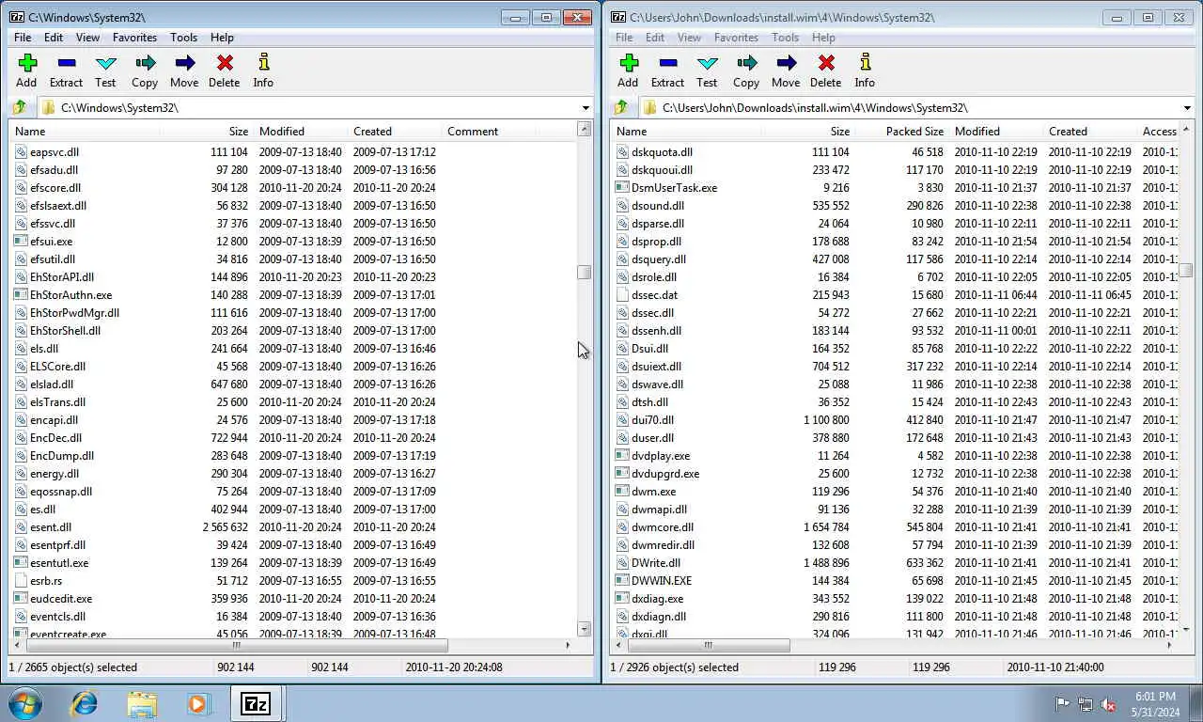The height and width of the screenshot is (722, 1203).
Task: Go up one folder in the left window
Action: [20, 107]
